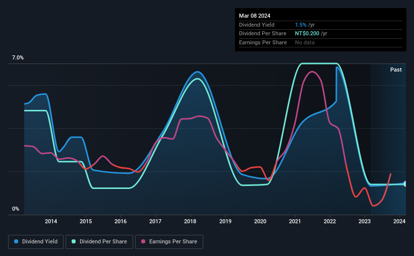Viewport: 414px width, 256px height.
Task: Click the 7.0% y-axis label
Action: (18, 57)
